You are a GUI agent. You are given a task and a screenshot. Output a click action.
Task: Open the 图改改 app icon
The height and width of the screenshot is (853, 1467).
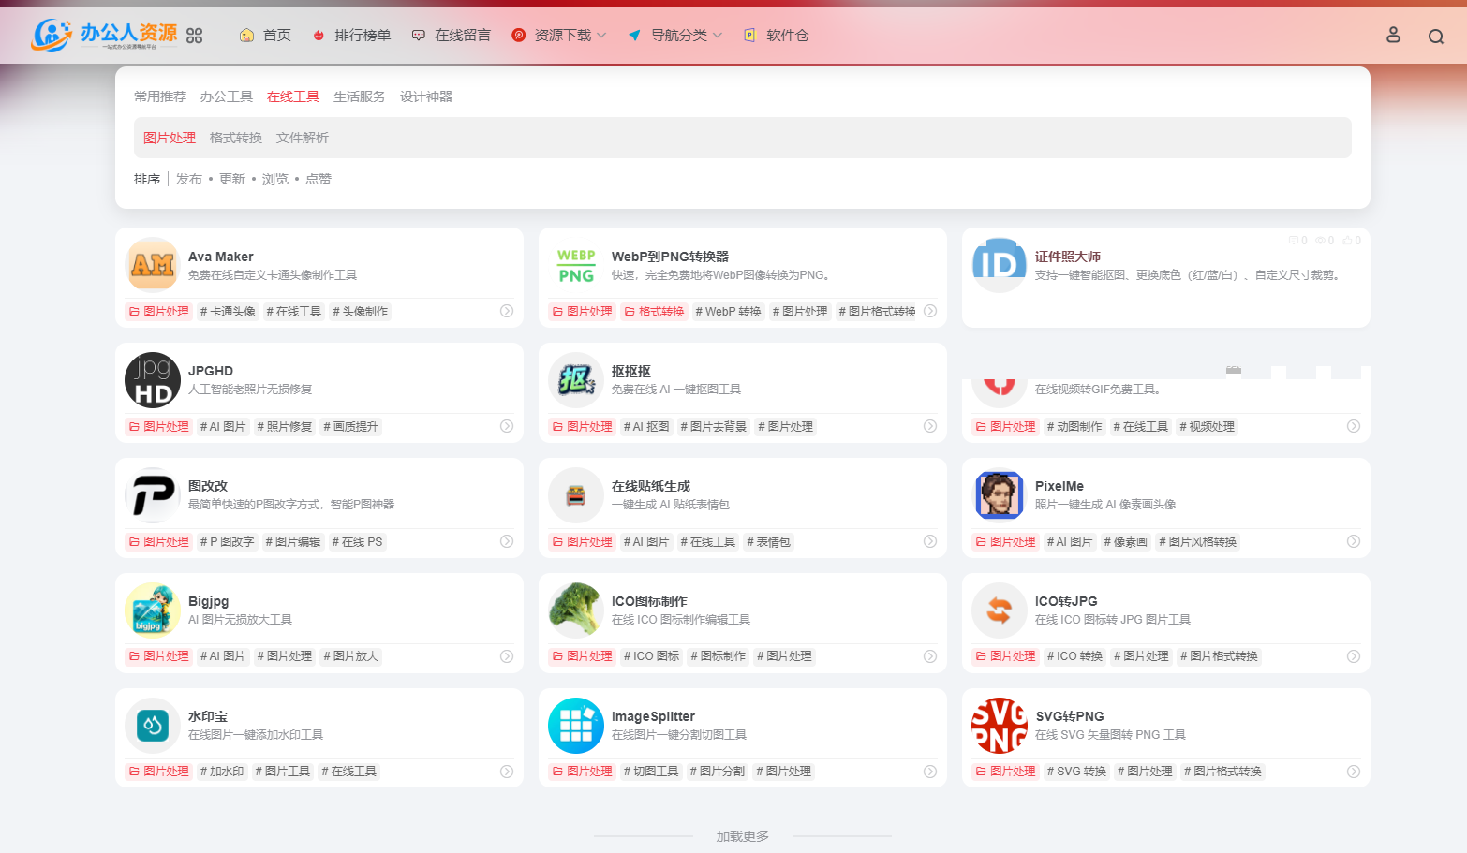(153, 495)
